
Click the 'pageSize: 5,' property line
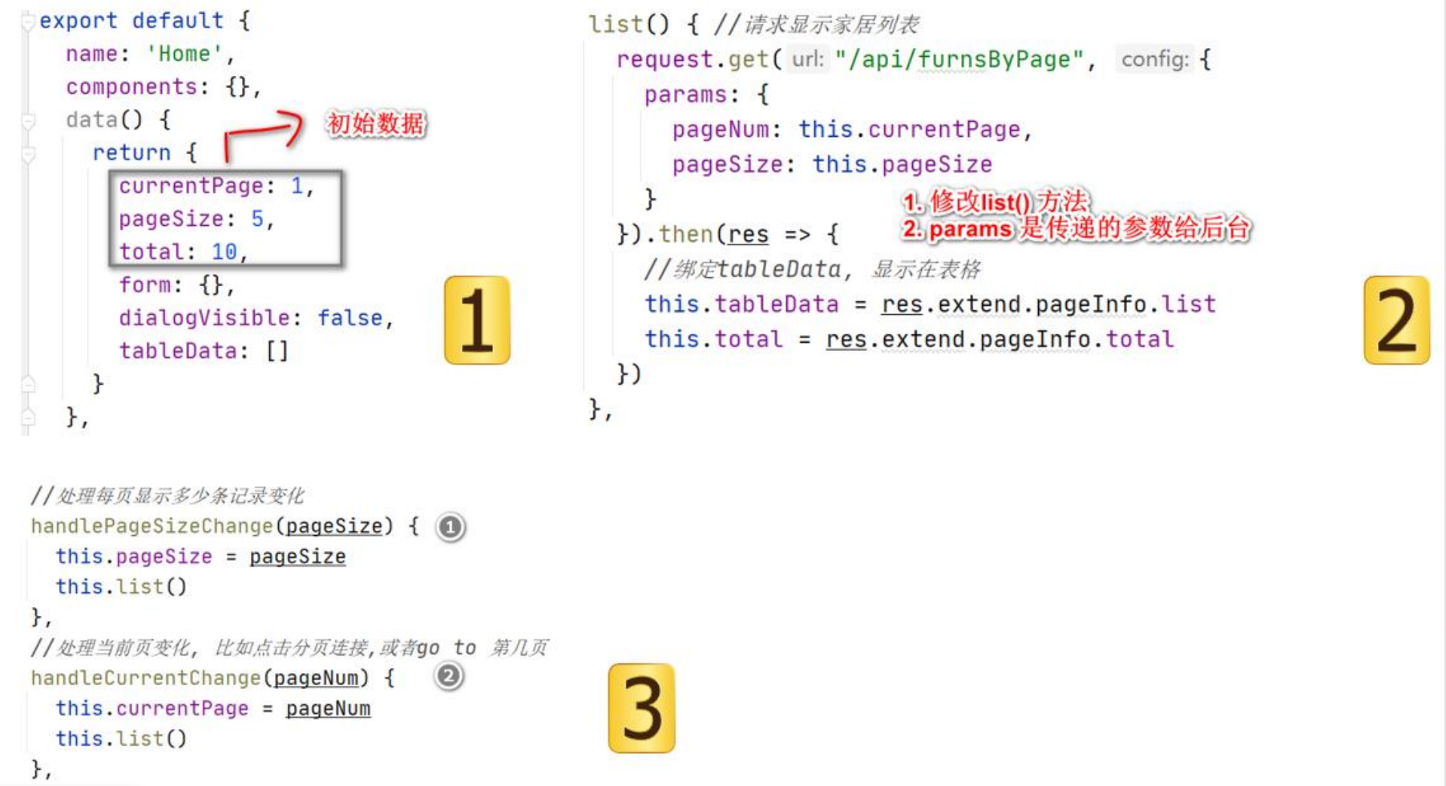click(x=196, y=219)
